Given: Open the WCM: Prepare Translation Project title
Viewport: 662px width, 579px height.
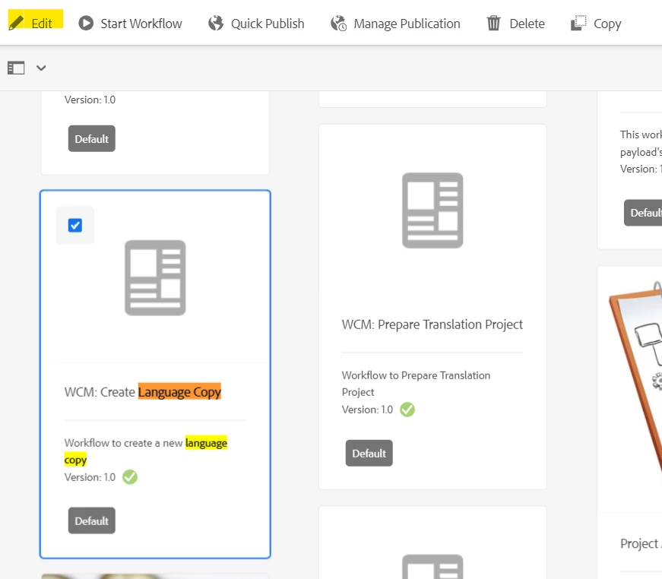Looking at the screenshot, I should 432,324.
